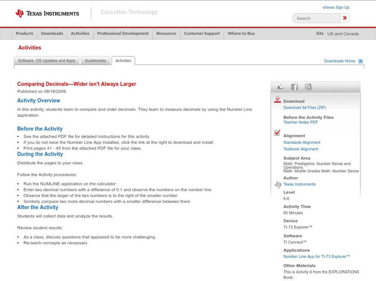Submit search with the red arrow button
376x281 pixels.
345,18
